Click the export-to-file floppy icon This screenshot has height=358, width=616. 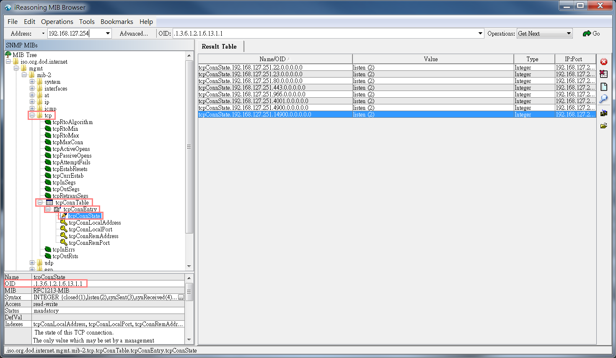coord(603,112)
